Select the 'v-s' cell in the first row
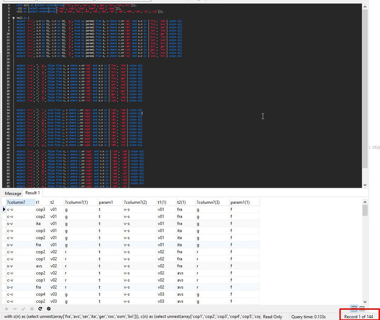The height and width of the screenshot is (320, 380). (140, 209)
